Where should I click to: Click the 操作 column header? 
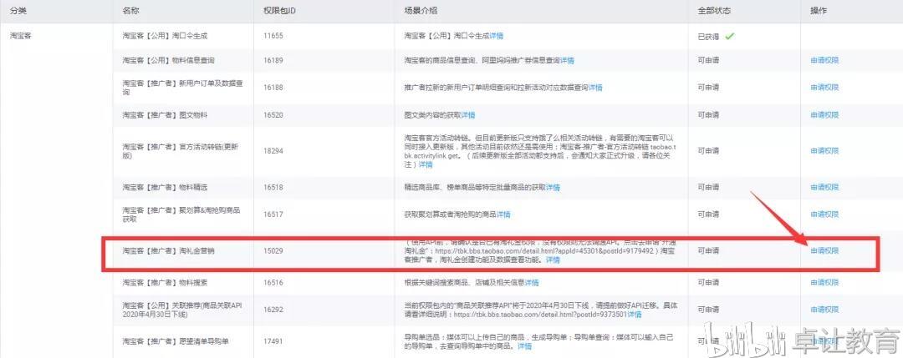tap(817, 11)
